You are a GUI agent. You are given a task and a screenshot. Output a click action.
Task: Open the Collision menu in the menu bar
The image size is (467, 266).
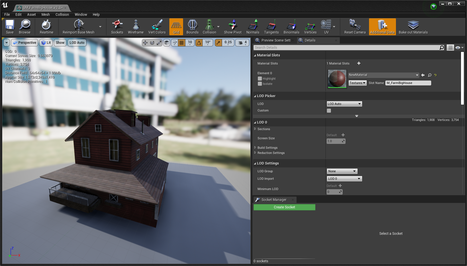(x=62, y=14)
